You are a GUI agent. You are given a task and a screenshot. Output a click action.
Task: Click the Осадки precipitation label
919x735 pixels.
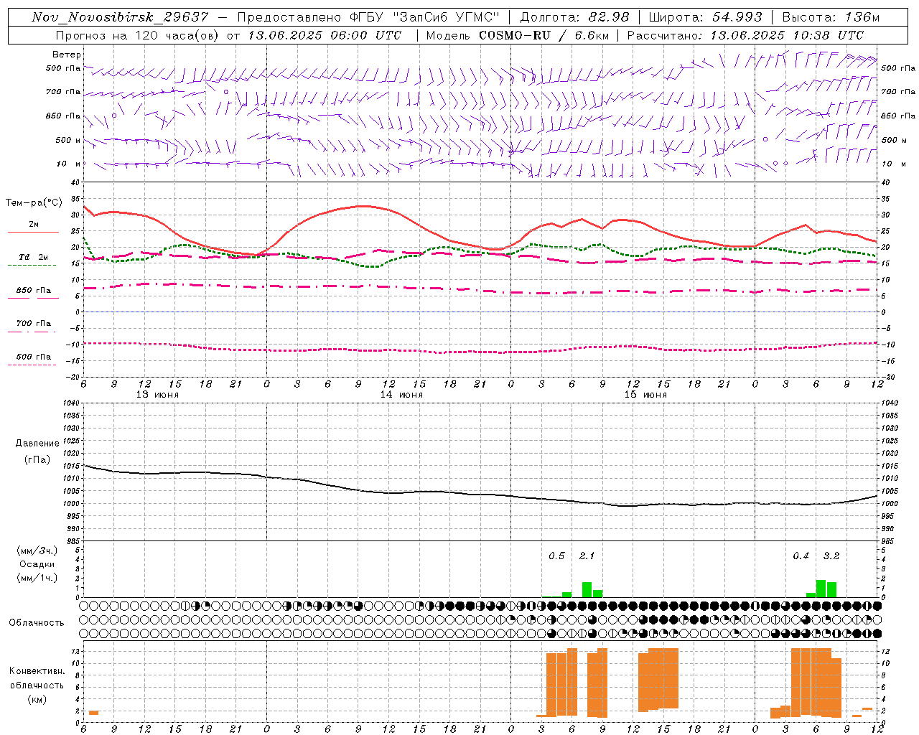click(x=37, y=564)
